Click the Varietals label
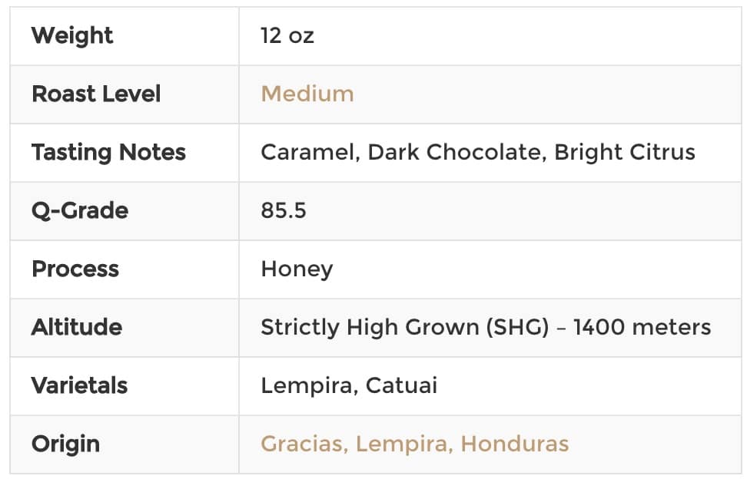The height and width of the screenshot is (479, 747). (x=80, y=386)
